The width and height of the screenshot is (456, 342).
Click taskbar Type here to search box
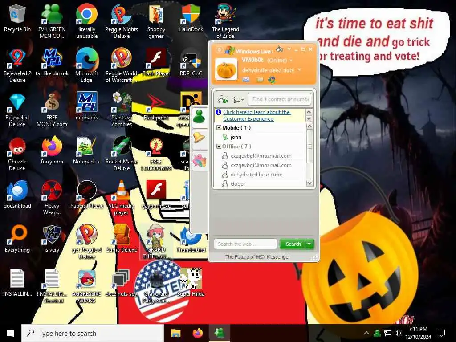click(x=93, y=333)
